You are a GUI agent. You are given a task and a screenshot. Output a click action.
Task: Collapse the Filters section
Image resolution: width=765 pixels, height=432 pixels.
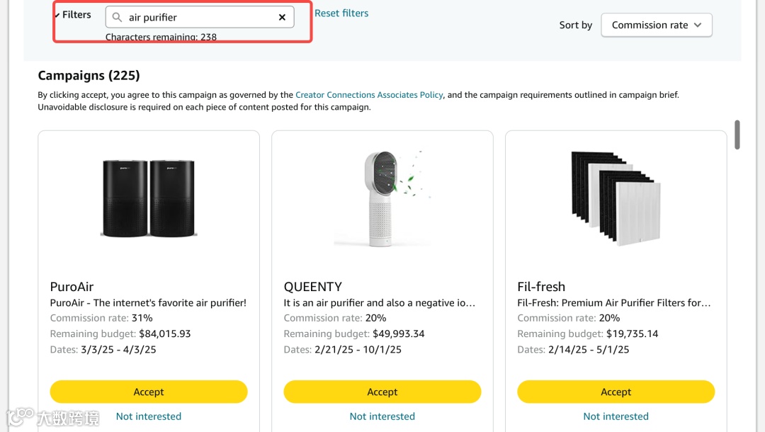point(73,15)
